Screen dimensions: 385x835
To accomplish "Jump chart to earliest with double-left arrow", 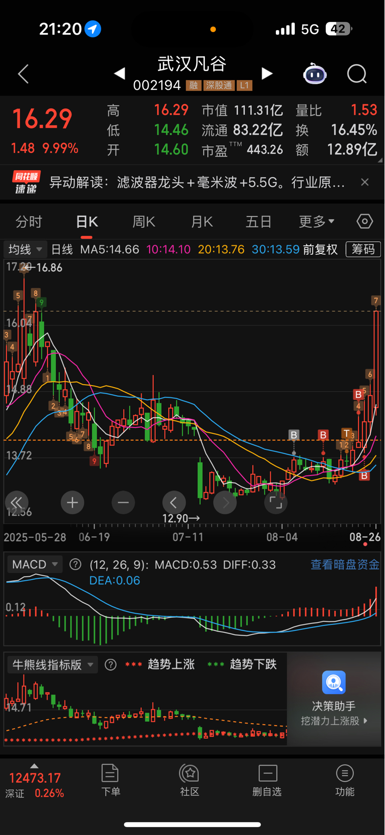I will tap(17, 503).
